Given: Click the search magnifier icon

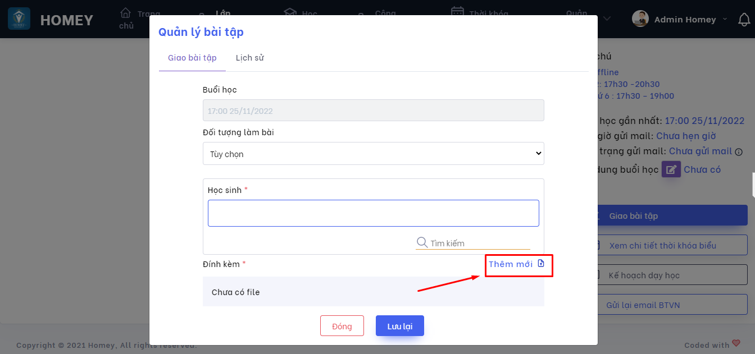Looking at the screenshot, I should pos(422,242).
